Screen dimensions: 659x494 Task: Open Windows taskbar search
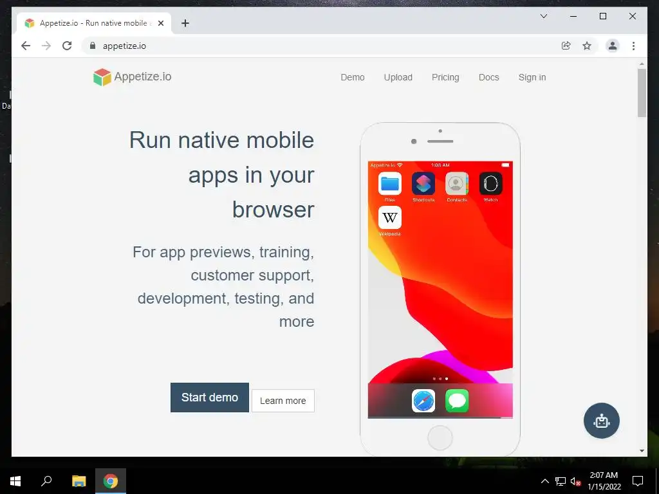tap(46, 481)
